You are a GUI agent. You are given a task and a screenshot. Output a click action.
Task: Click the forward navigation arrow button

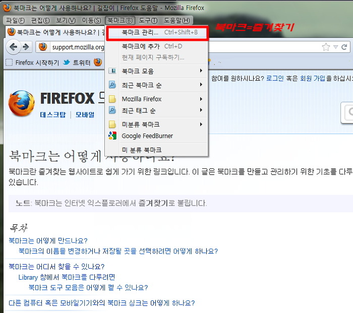click(x=25, y=47)
